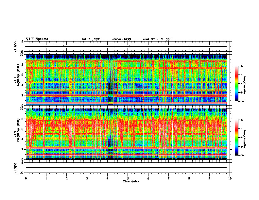Click the ch.3 voltage waveform trace
The image size is (259, 200).
[126, 168]
